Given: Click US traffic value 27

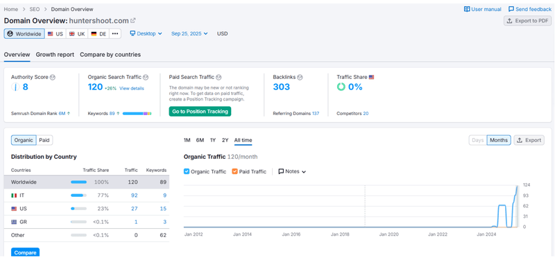Looking at the screenshot, I should [134, 209].
